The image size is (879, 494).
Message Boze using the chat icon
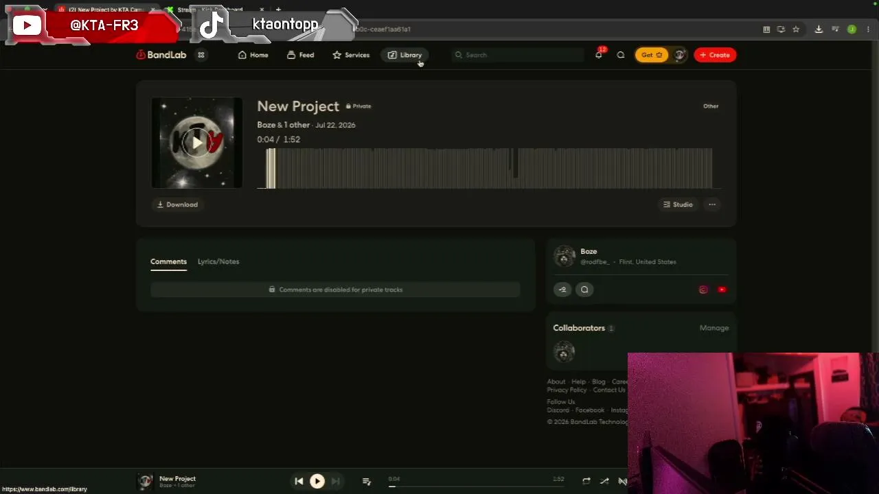click(x=584, y=290)
